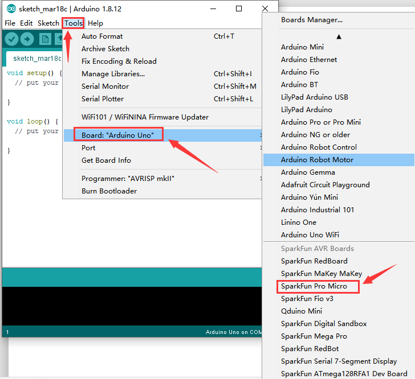
Task: Select Arduino Pro or Pro Mini
Action: [339, 122]
